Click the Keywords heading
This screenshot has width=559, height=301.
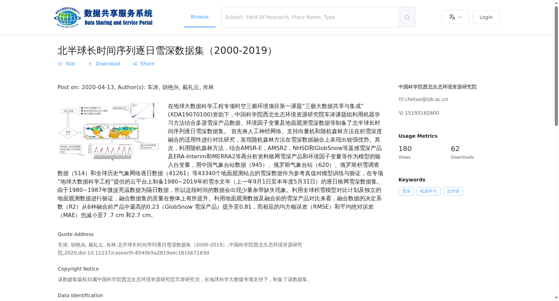[412, 180]
